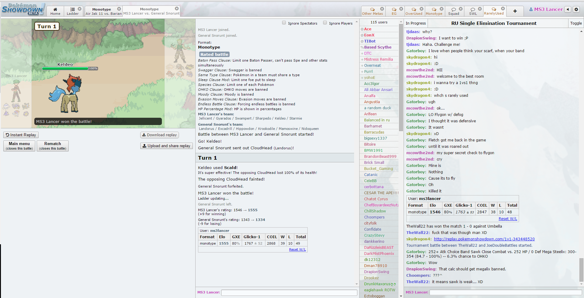Click the Rated battle badge
The height and width of the screenshot is (298, 584).
tap(214, 54)
